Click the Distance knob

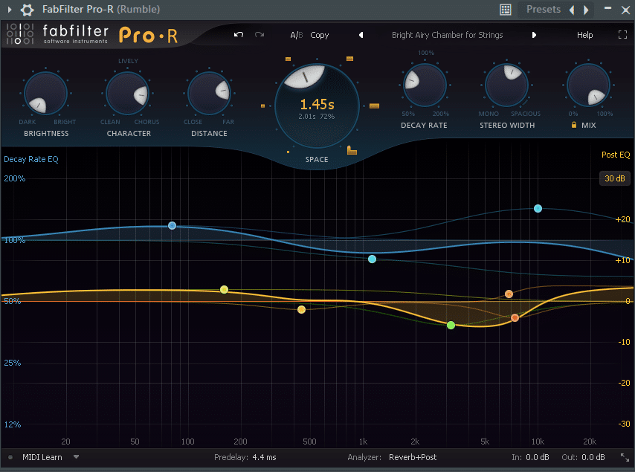click(x=210, y=94)
